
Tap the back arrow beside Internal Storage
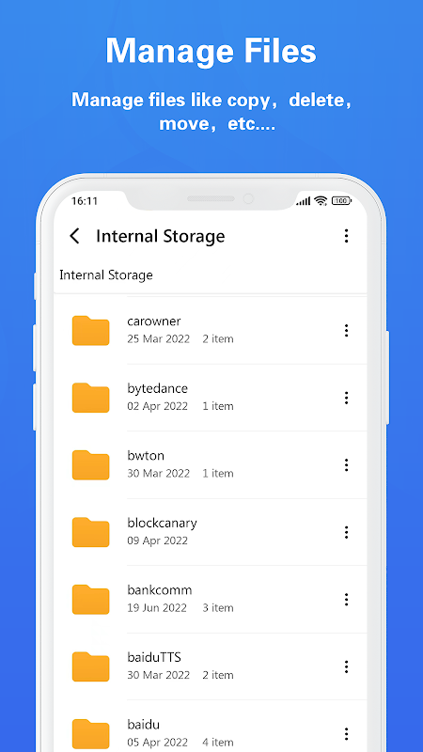tap(74, 236)
